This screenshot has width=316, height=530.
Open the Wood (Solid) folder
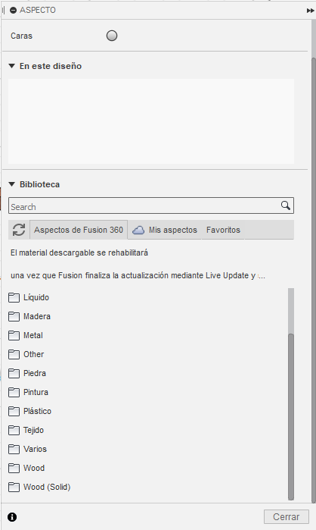[39, 487]
